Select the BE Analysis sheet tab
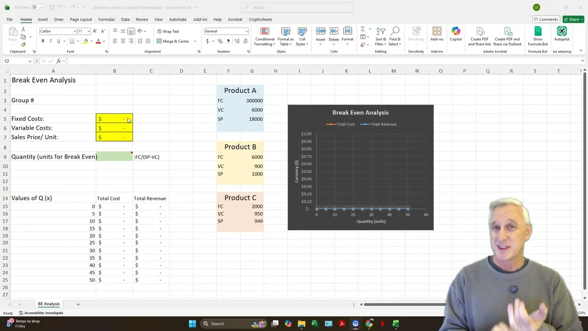Screen dimensions: 588x331 49,304
